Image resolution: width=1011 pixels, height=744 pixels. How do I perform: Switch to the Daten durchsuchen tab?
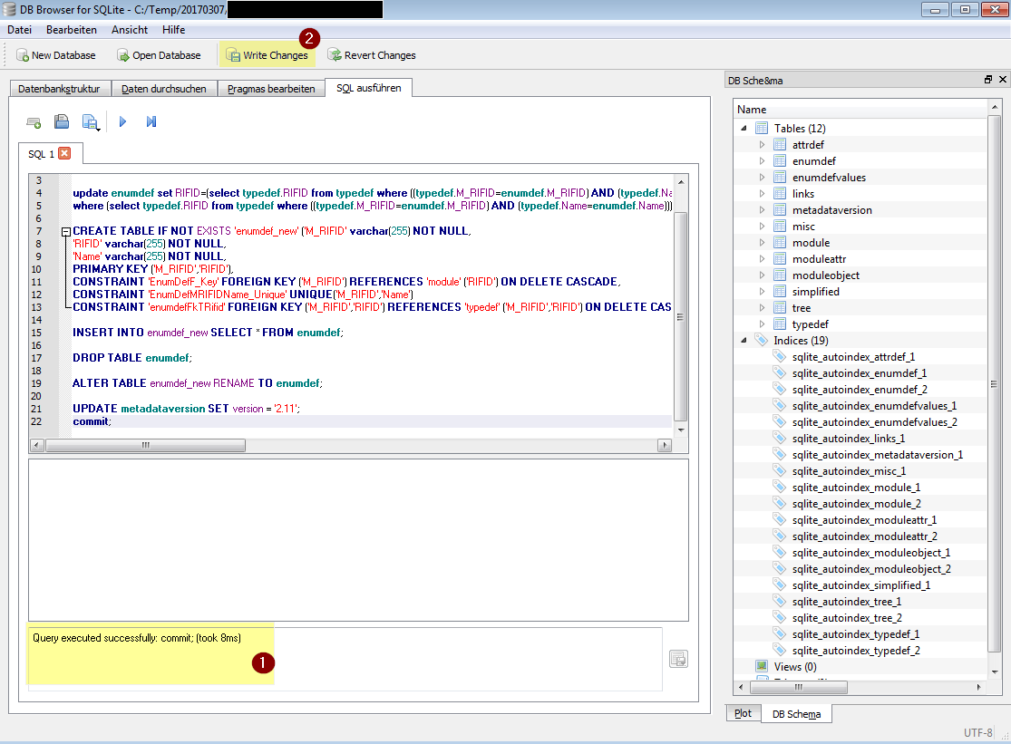coord(164,89)
